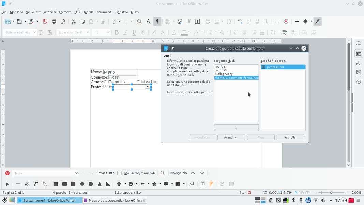
Task: Click the Insert image icon
Action: click(x=180, y=22)
